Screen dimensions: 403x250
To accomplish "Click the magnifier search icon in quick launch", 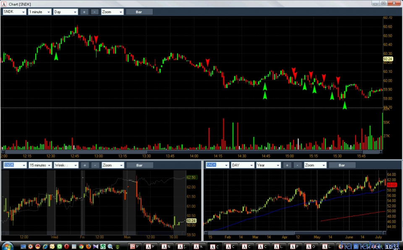I will point(110,247).
